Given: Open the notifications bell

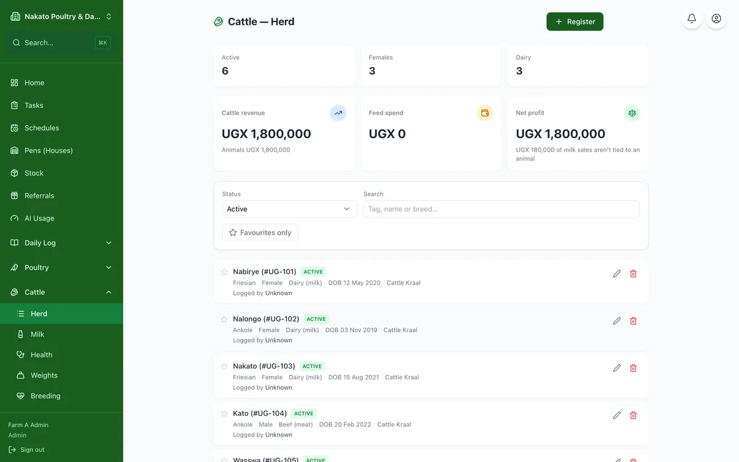Looking at the screenshot, I should (x=692, y=18).
